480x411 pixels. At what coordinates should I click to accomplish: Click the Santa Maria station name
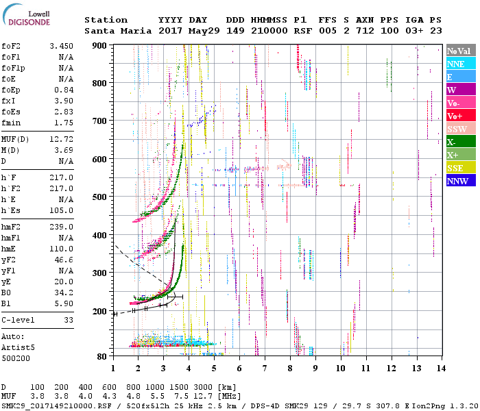pyautogui.click(x=118, y=31)
